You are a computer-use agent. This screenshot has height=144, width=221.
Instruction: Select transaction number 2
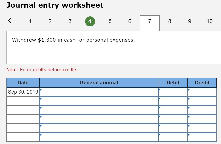click(50, 21)
